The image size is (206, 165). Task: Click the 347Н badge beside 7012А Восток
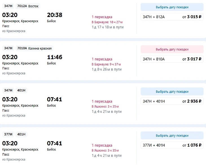click(x=8, y=6)
